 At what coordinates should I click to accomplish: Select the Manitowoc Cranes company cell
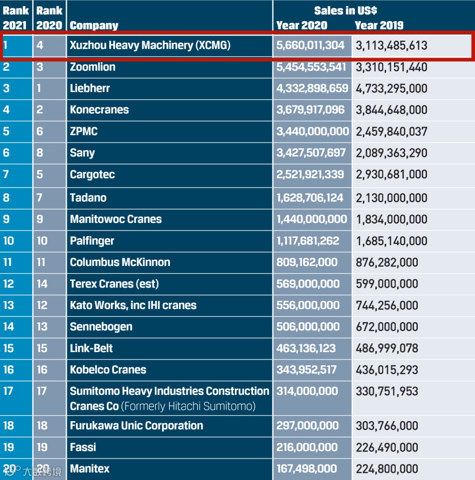point(169,219)
